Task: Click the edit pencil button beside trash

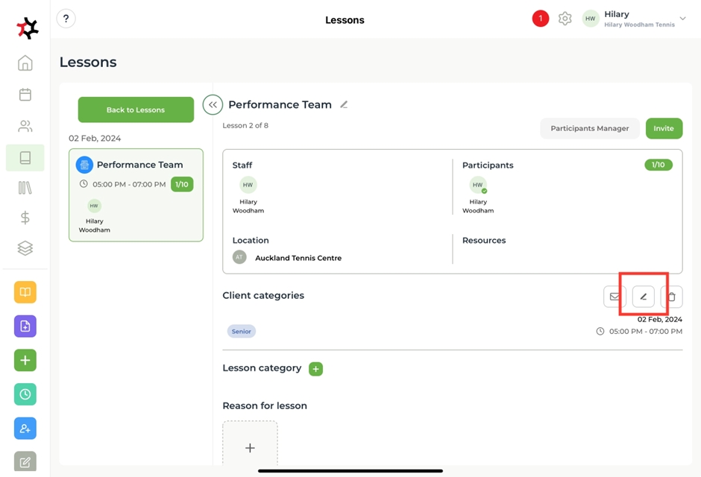Action: (x=643, y=297)
